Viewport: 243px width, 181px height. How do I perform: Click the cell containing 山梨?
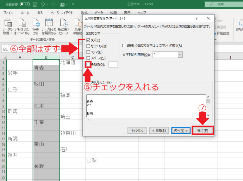99,161
